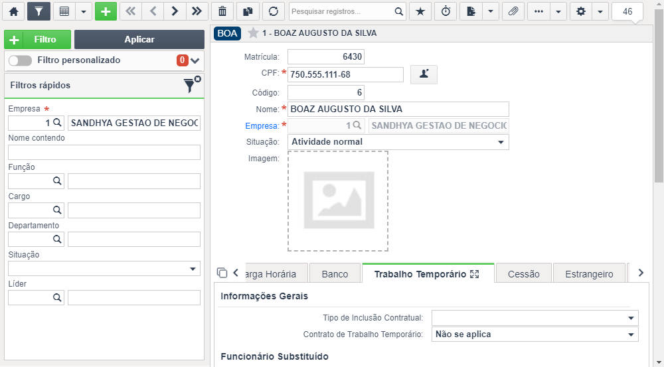Screen dimensions: 664x367
Task: Open the timer stopwatch button
Action: [x=446, y=11]
